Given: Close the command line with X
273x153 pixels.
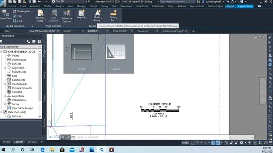Looking at the screenshot, I should [x=63, y=137].
